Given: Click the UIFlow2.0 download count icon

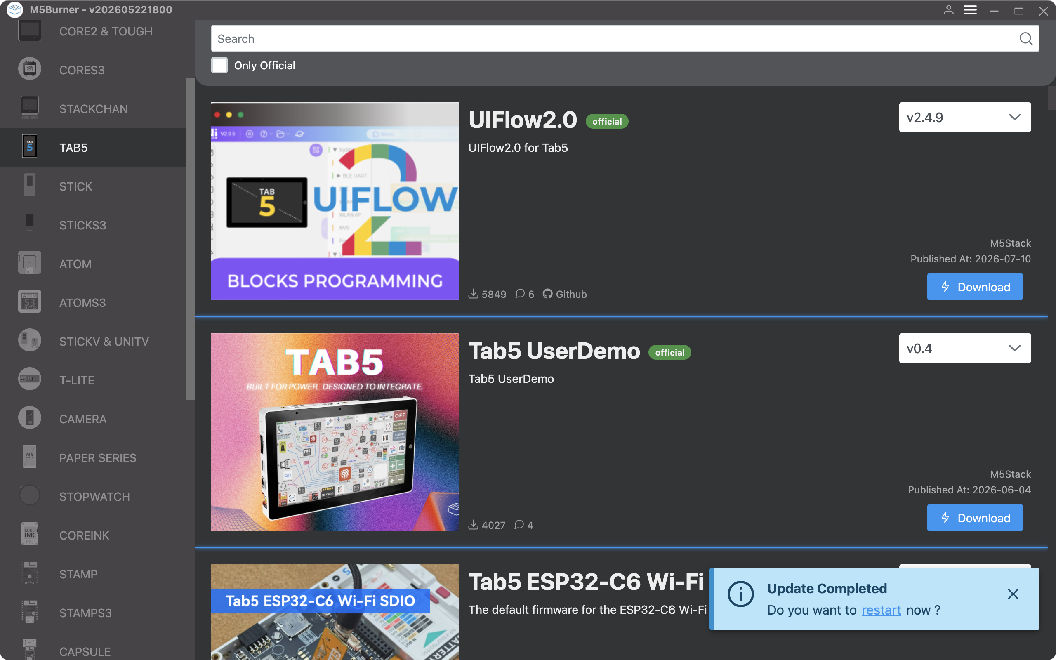Looking at the screenshot, I should (x=474, y=294).
